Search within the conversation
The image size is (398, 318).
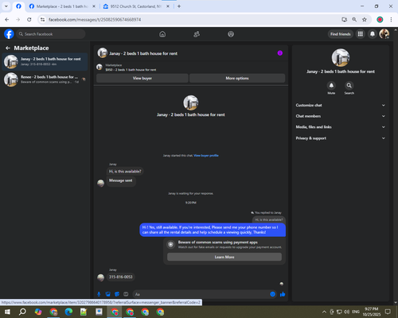pyautogui.click(x=349, y=86)
